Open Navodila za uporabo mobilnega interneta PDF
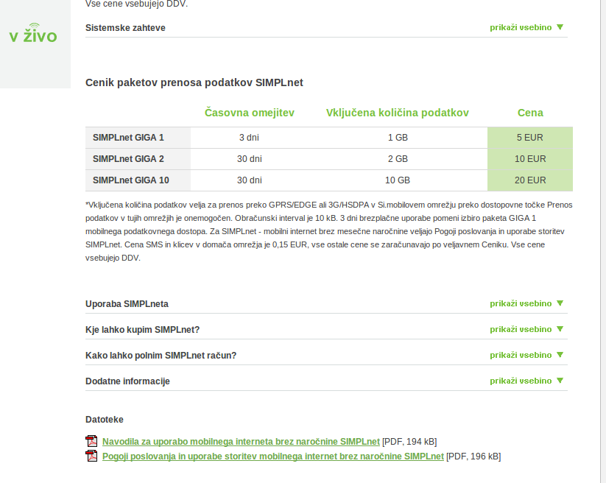The image size is (606, 483). (x=241, y=442)
